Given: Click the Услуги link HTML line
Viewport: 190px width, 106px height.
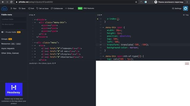Looking at the screenshot, I should [61, 54].
